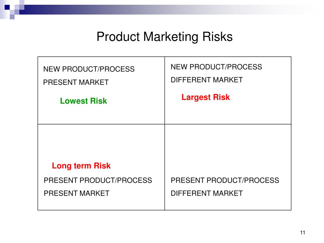Select the green Lowest Risk label
The width and height of the screenshot is (324, 243).
click(x=84, y=101)
